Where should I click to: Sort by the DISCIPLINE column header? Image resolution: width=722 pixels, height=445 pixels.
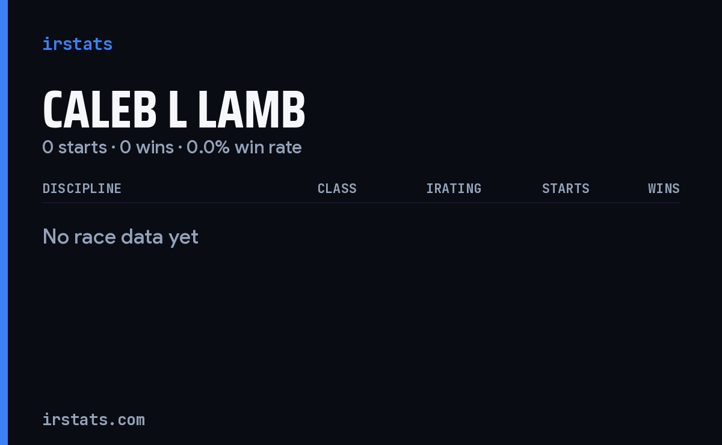[82, 188]
